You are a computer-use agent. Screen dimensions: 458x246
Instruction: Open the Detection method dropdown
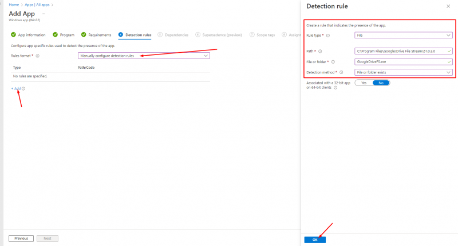pyautogui.click(x=404, y=72)
